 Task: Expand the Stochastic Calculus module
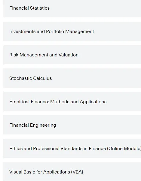coord(72,78)
